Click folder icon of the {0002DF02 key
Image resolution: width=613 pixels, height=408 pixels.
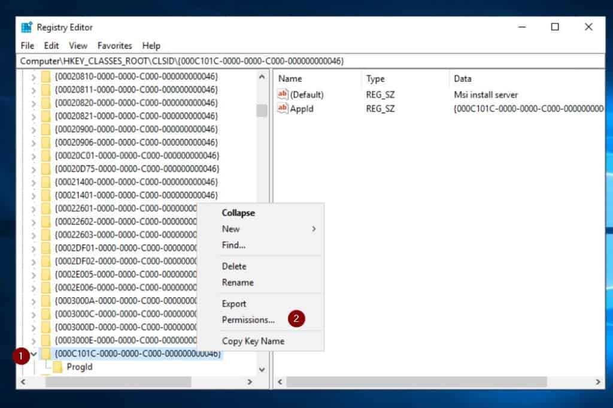(x=46, y=261)
